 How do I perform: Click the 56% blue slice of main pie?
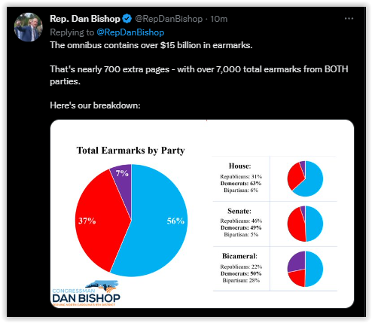[160, 221]
